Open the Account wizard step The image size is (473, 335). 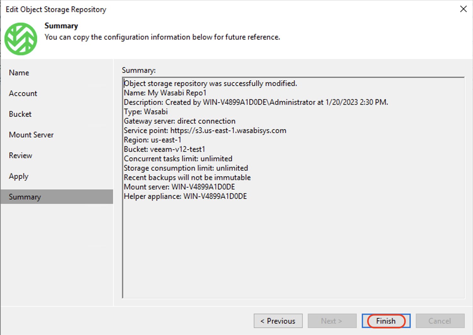pyautogui.click(x=23, y=93)
